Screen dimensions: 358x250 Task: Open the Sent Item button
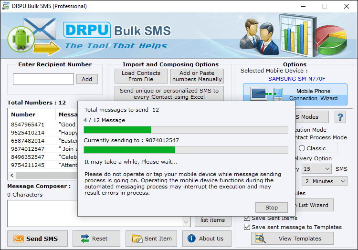pos(151,239)
